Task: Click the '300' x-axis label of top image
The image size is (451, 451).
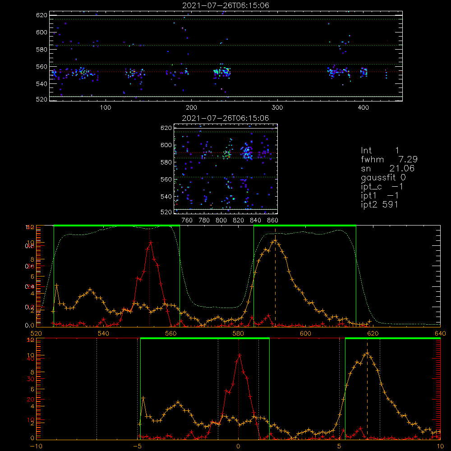Action: click(277, 108)
